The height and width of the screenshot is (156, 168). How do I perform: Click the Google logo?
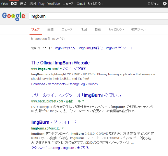pyautogui.click(x=13, y=16)
